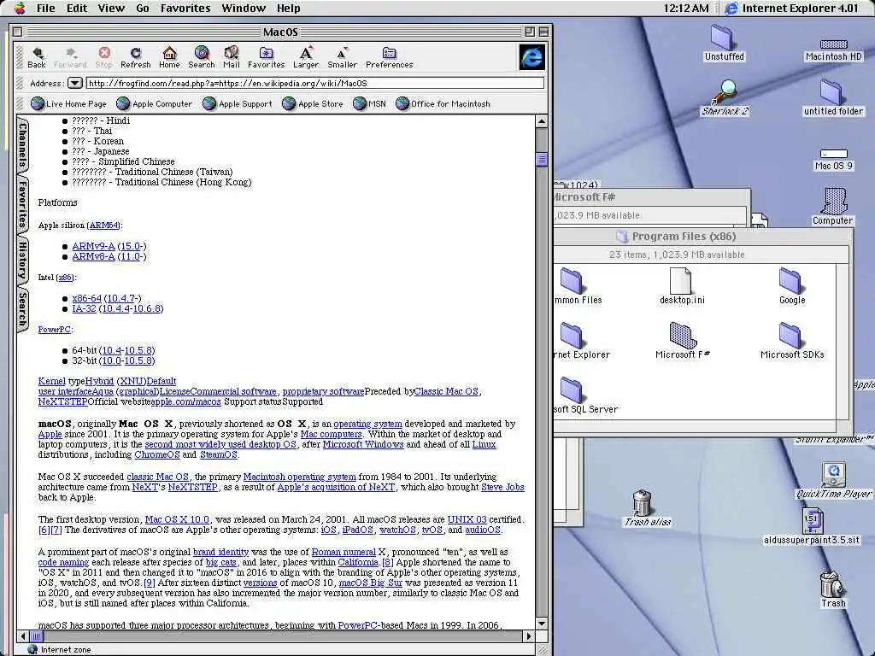This screenshot has height=656, width=875.
Task: Click the Back button in IE toolbar
Action: click(37, 57)
